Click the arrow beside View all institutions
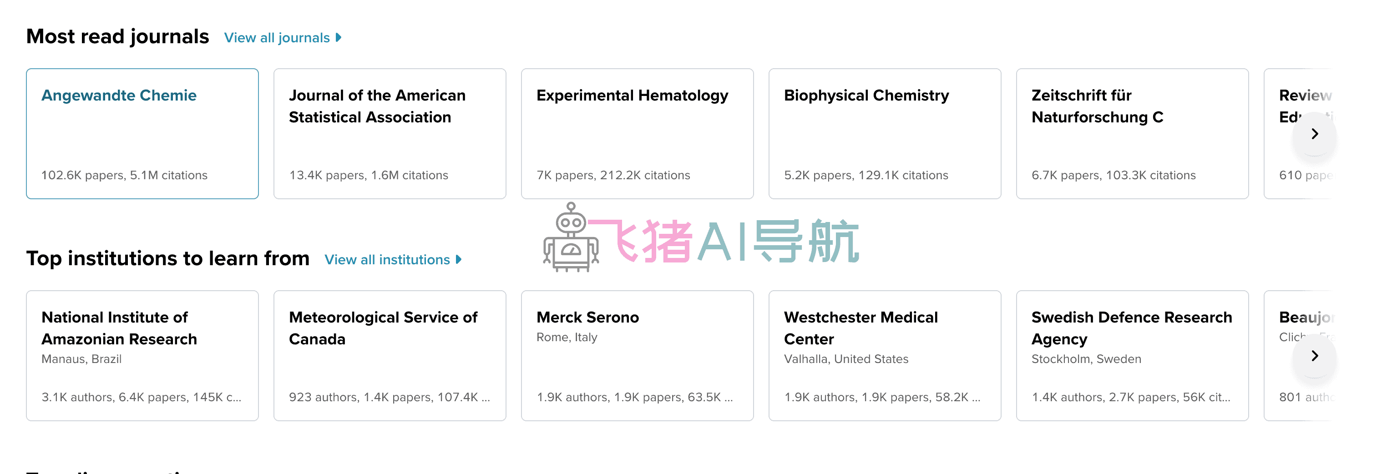This screenshot has height=474, width=1397. pos(459,260)
